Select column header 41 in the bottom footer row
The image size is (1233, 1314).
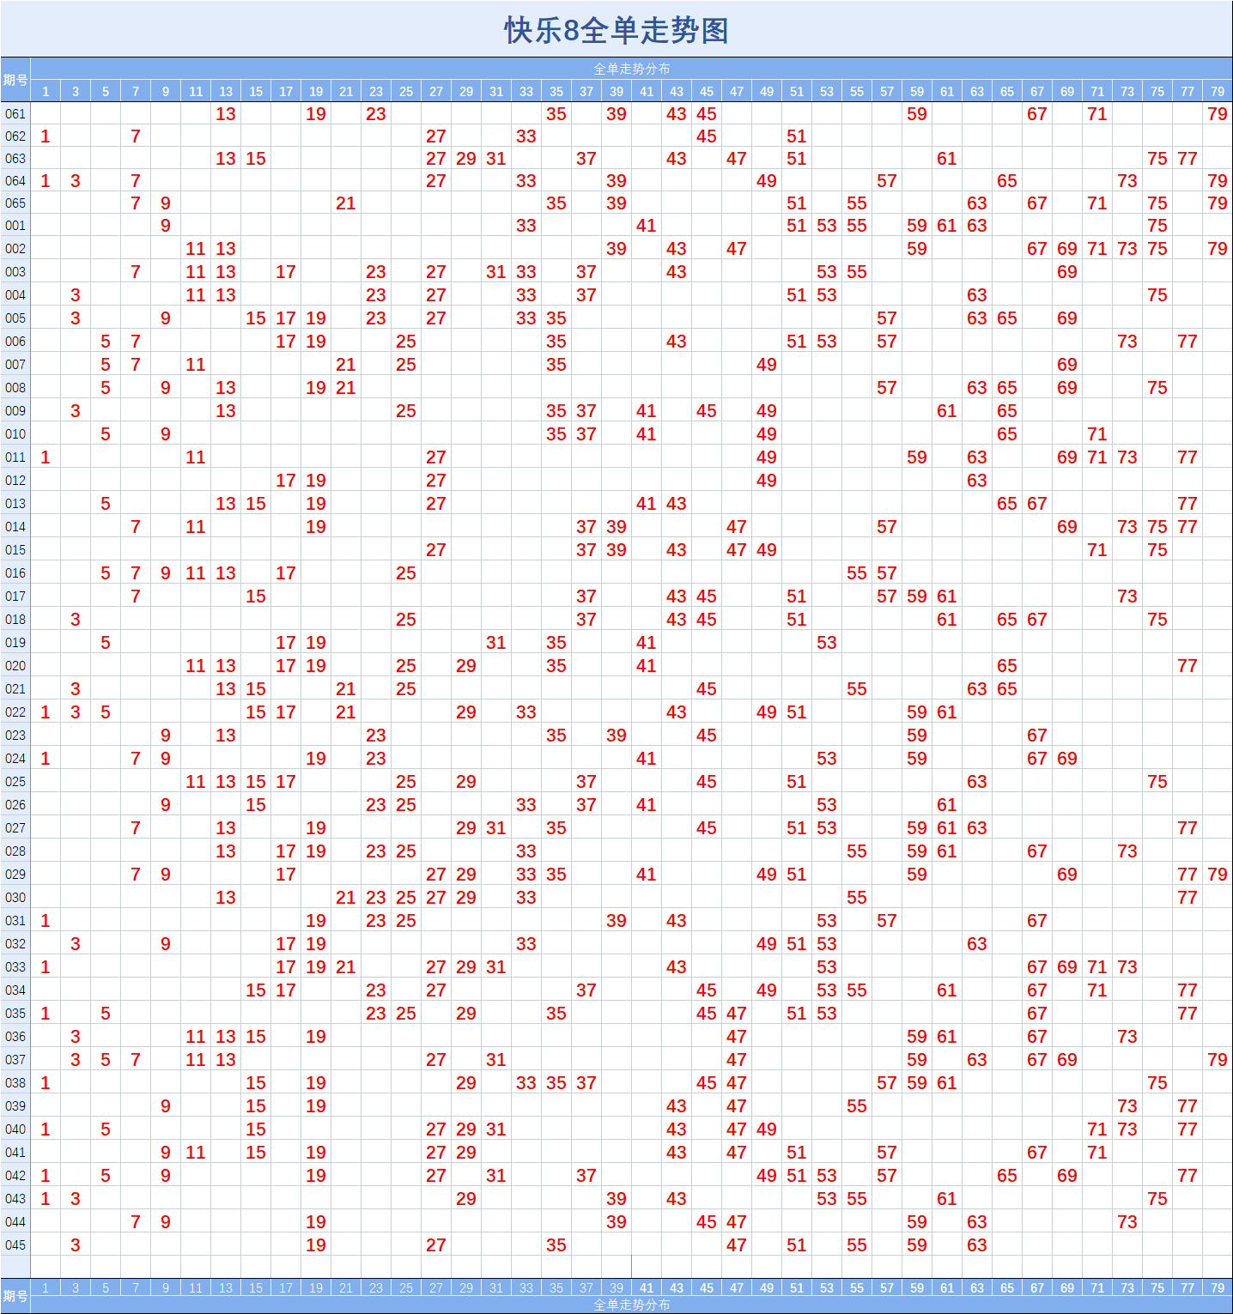647,1287
